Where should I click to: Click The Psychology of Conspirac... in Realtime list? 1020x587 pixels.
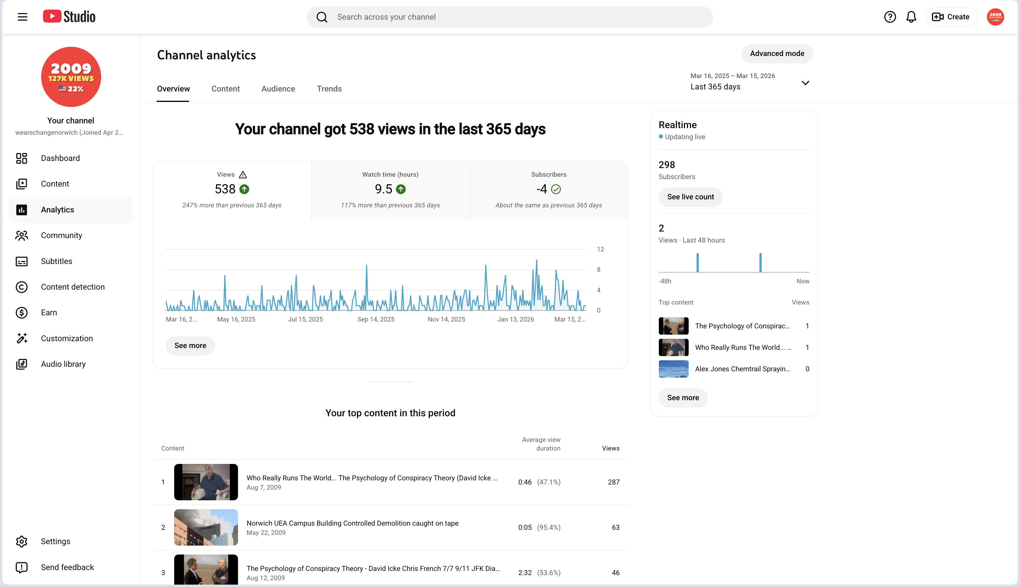pyautogui.click(x=742, y=326)
